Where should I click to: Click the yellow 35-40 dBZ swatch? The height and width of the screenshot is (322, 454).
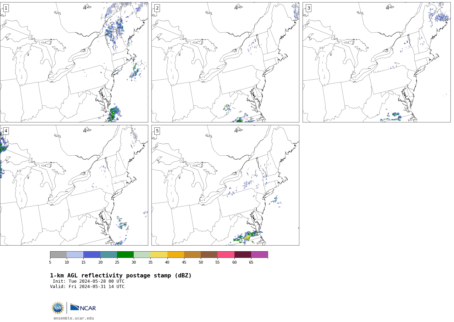pos(159,255)
